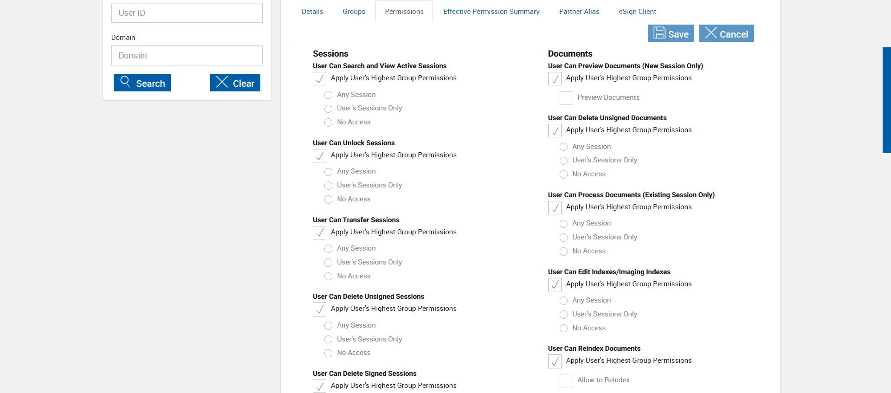Open the Groups tab
The image size is (891, 393).
pyautogui.click(x=354, y=12)
